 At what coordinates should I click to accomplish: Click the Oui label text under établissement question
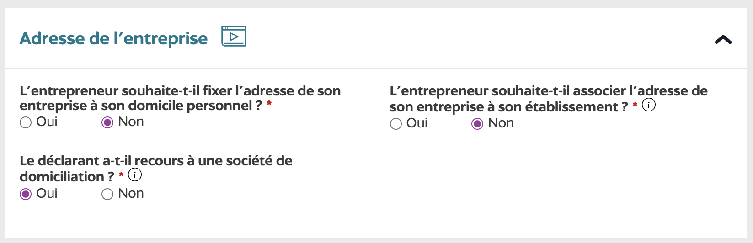[417, 123]
